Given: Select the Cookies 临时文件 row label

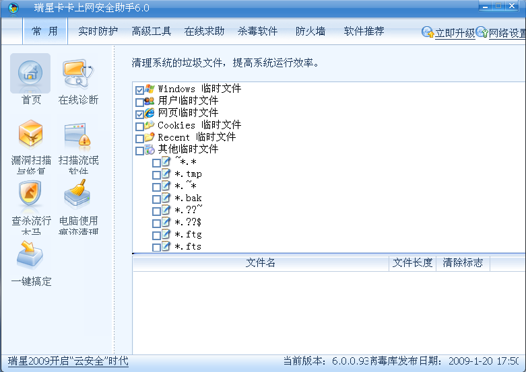Looking at the screenshot, I should (199, 125).
